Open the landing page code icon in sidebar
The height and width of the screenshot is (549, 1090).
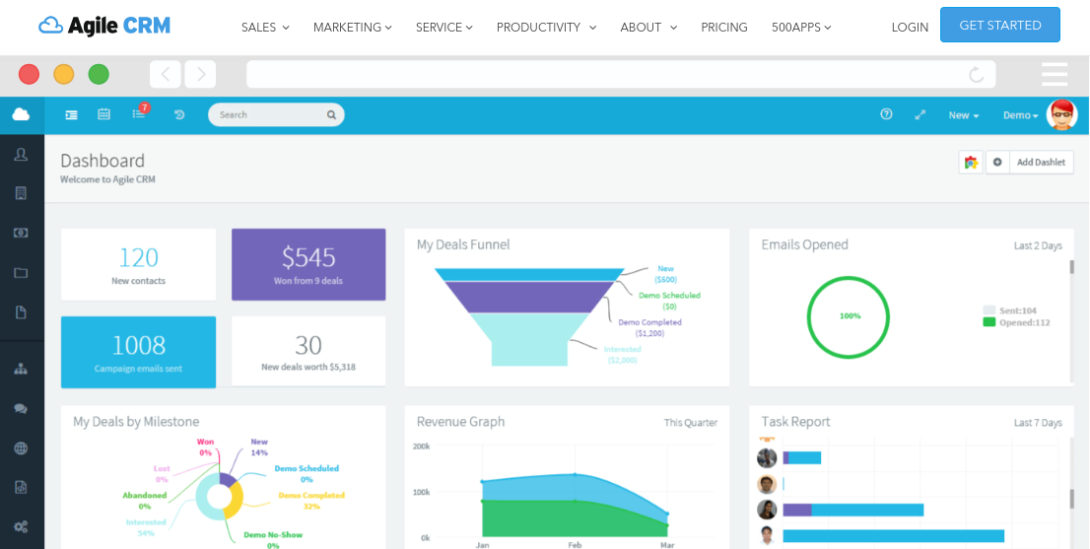[x=21, y=487]
